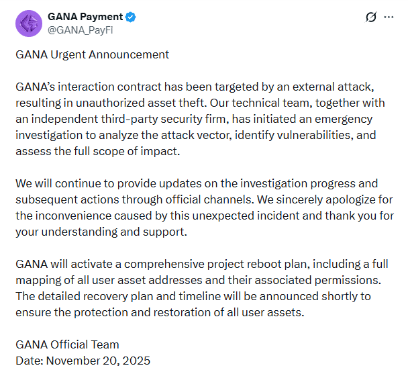
Task: Click the "Date: November 20, 2025" line
Action: pos(83,361)
